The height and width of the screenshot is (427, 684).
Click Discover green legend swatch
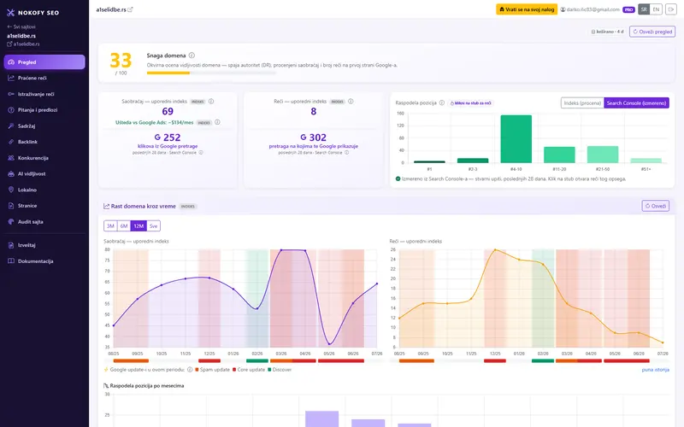[269, 370]
